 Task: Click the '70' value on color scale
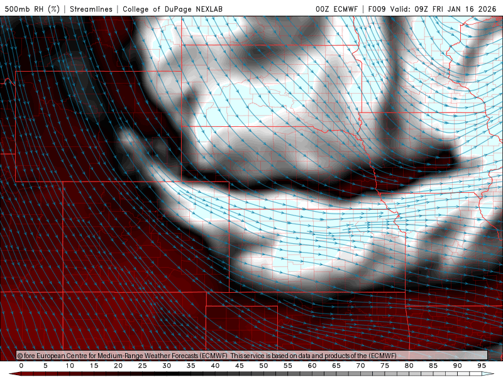pos(360,366)
